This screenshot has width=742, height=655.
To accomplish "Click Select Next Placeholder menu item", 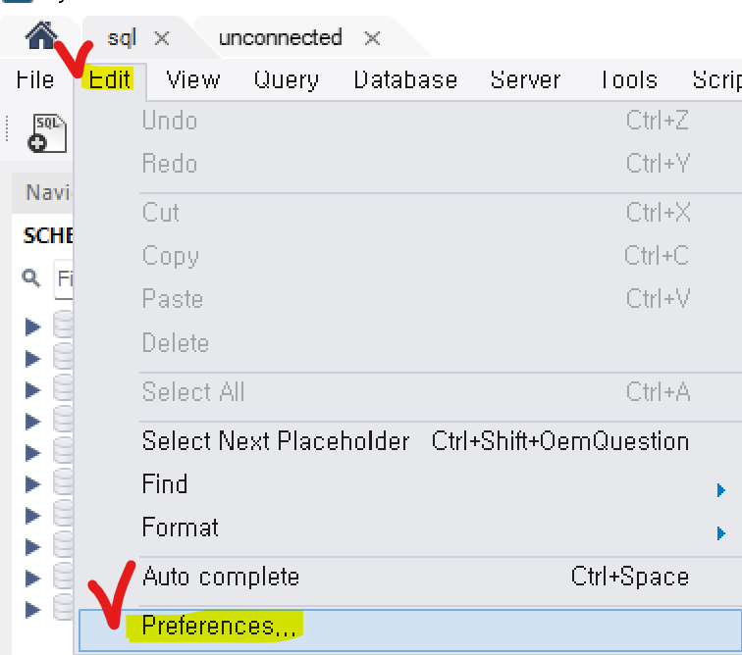I will (276, 441).
